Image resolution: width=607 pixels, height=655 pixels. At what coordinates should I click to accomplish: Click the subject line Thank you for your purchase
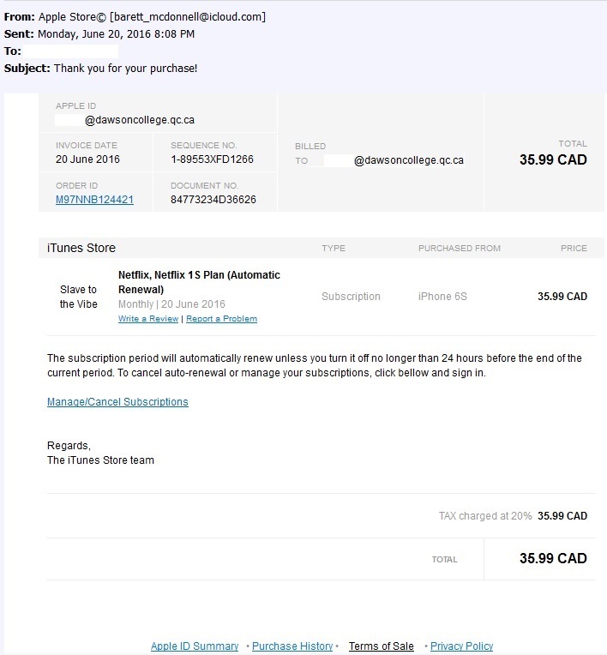coord(126,68)
